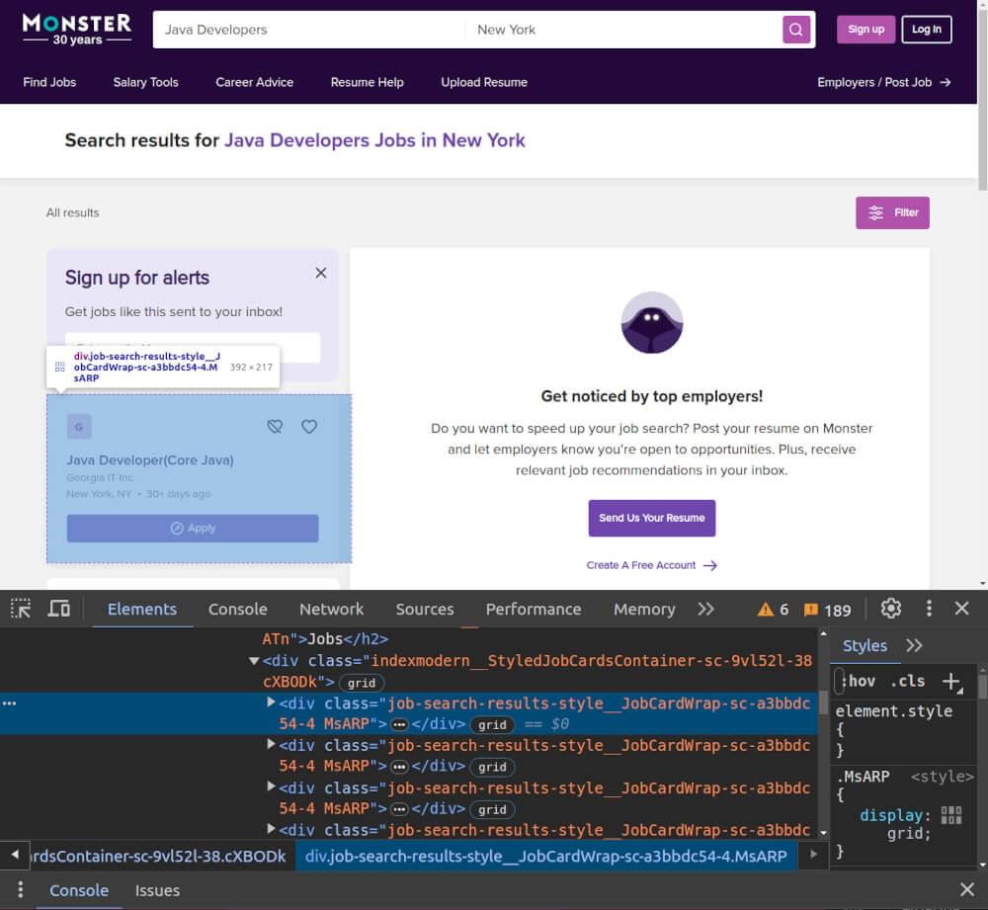Click the Apply button on the job card
The height and width of the screenshot is (910, 988).
pyautogui.click(x=192, y=528)
